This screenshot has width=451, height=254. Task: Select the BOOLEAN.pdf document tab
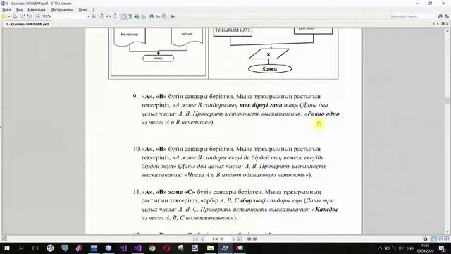coord(27,24)
